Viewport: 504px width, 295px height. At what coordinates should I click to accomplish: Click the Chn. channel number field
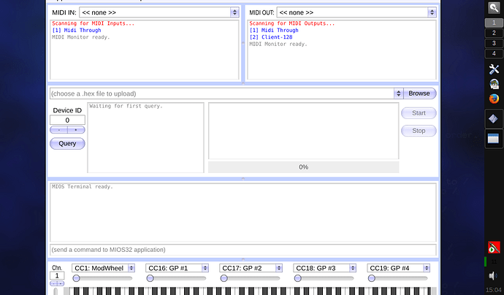57,276
